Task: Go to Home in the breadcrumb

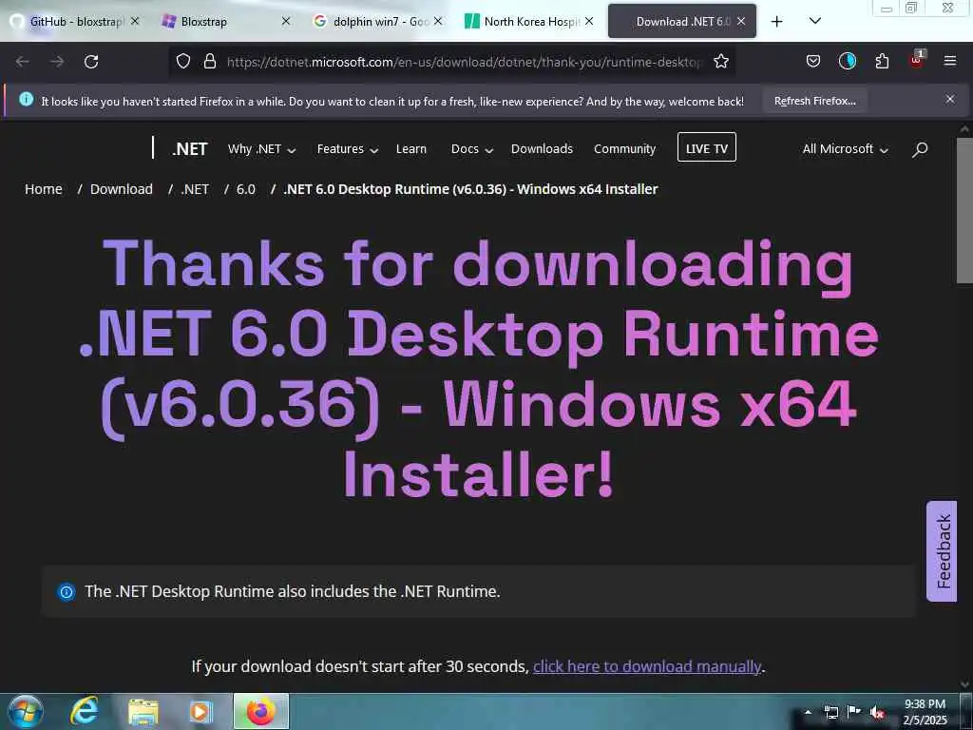Action: click(x=44, y=189)
